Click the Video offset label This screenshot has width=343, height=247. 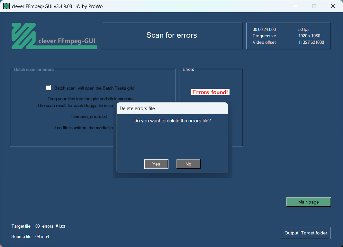point(264,42)
